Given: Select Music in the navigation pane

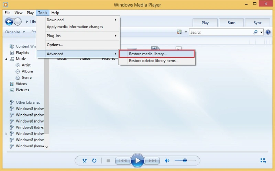Looking at the screenshot, I should pos(21,59).
